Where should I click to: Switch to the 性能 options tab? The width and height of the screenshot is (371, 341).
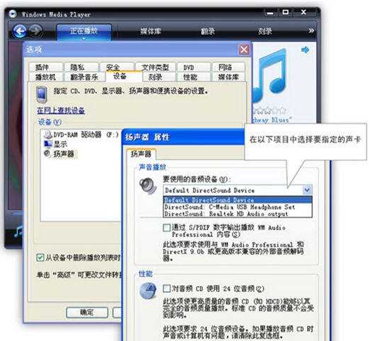pyautogui.click(x=193, y=77)
